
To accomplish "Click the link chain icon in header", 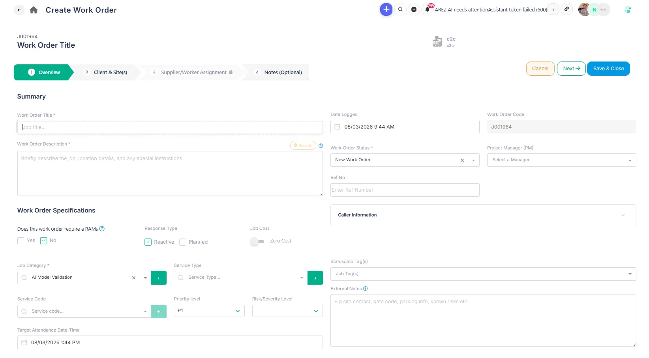I will [566, 9].
